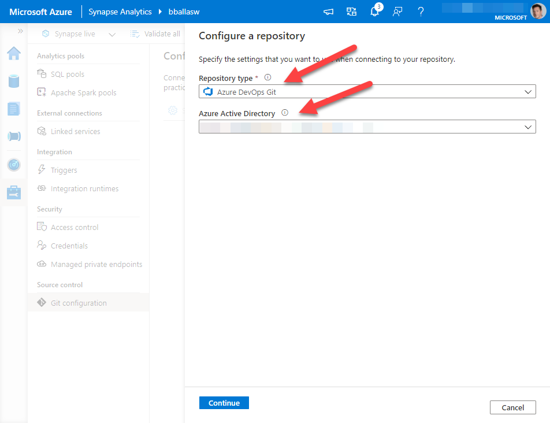Click the SQL pools icon
The image size is (550, 423).
pos(42,73)
